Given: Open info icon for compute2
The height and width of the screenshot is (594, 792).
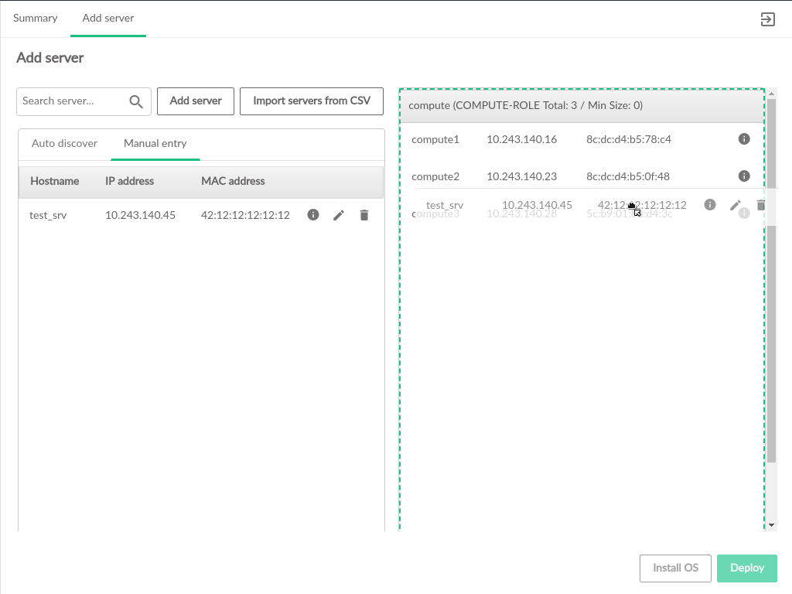Looking at the screenshot, I should (744, 176).
